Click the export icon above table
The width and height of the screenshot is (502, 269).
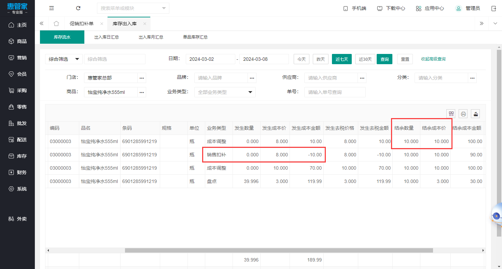pos(475,114)
